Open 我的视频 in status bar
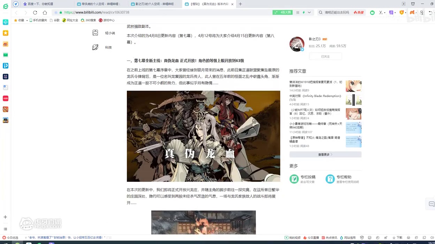Viewport: 435px width, 244px height. click(292, 238)
